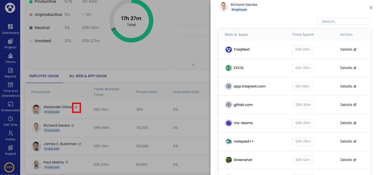The width and height of the screenshot is (377, 175).
Task: Open Time And Attendance
Action: coord(10,89)
